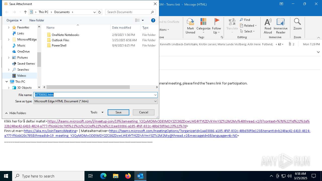The image size is (322, 181).
Task: Click the navigation pane vertical scrollbar
Action: pyautogui.click(x=39, y=60)
